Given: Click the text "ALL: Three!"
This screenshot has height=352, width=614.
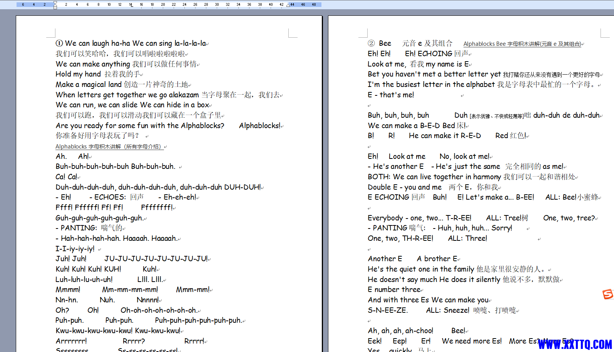Looking at the screenshot, I should click(467, 238).
